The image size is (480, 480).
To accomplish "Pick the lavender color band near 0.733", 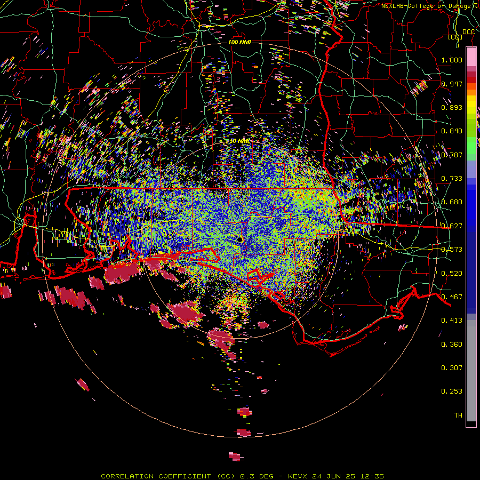I will [471, 169].
